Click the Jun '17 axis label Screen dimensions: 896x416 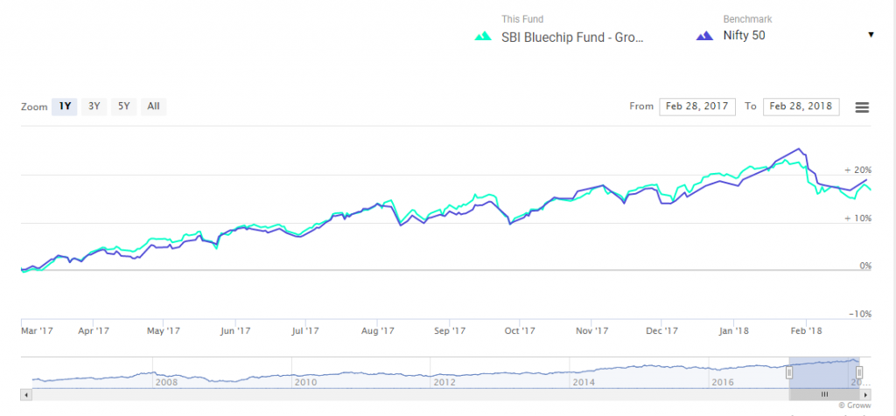(x=235, y=330)
